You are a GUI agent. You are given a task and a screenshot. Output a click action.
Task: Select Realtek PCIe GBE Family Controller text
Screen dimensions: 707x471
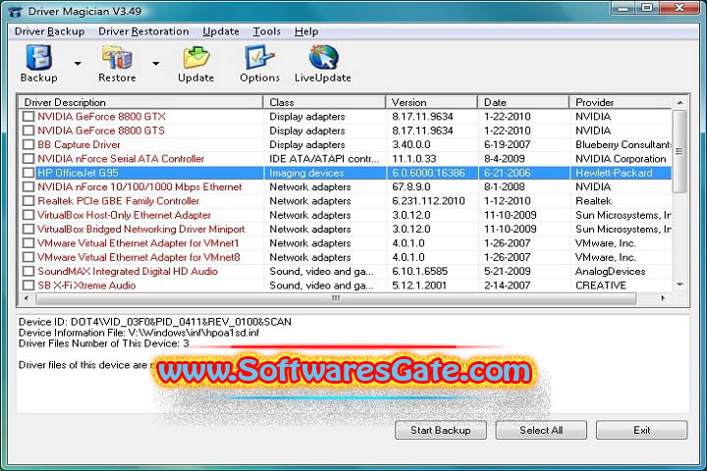[x=118, y=200]
